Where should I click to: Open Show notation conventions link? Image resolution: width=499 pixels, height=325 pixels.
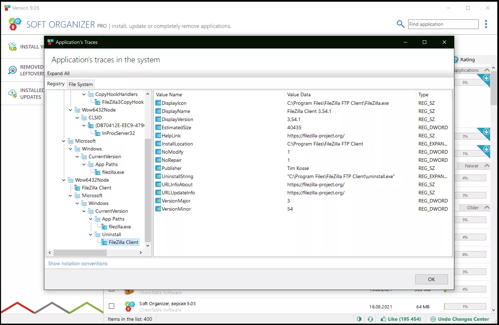tap(78, 263)
